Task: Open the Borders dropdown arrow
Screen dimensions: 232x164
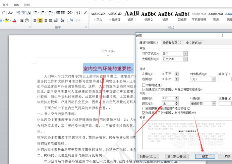Action: [x=81, y=20]
